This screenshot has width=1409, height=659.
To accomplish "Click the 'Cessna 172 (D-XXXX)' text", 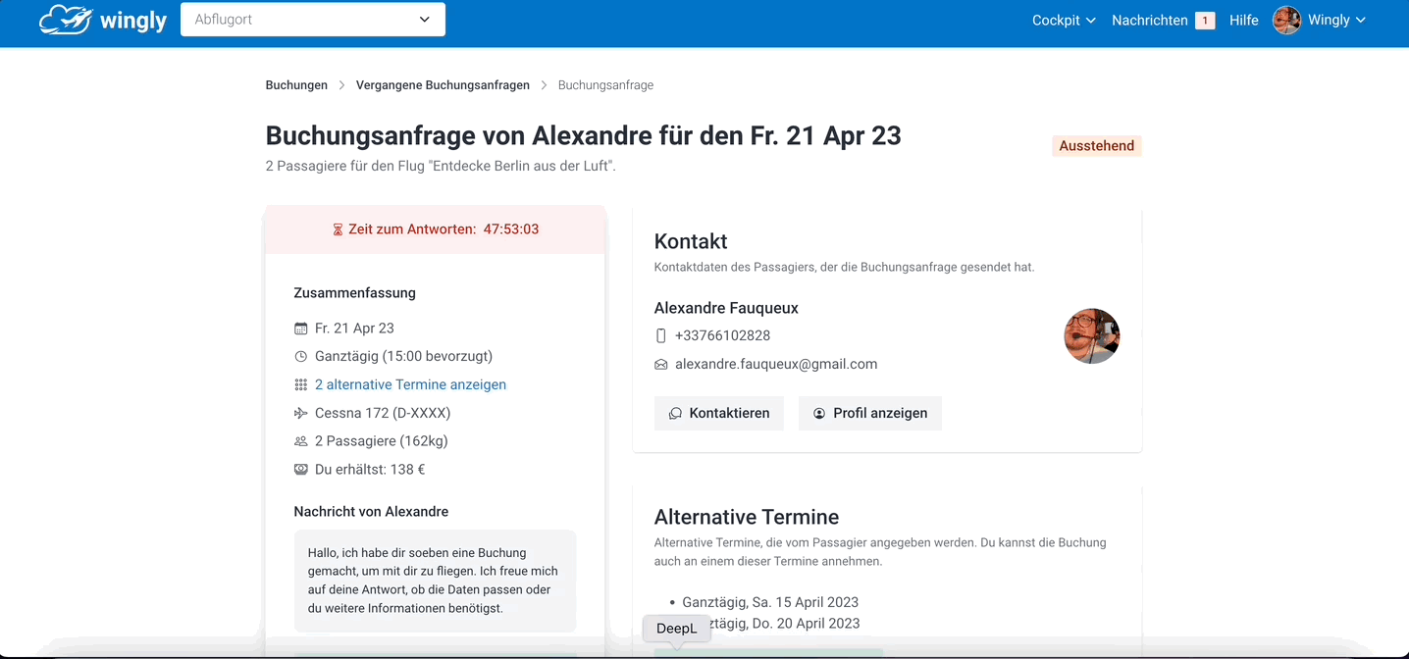I will pyautogui.click(x=383, y=414).
